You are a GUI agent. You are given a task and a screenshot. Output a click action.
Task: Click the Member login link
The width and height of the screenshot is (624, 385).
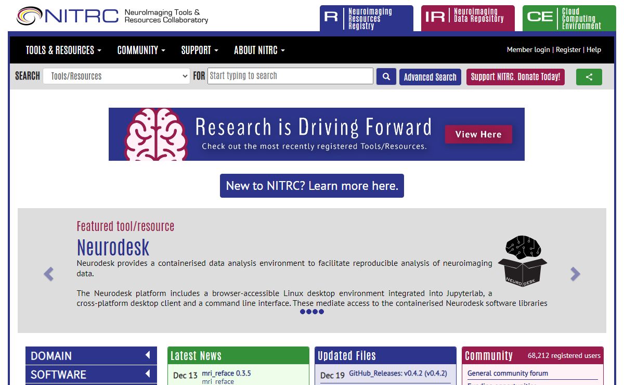(528, 50)
